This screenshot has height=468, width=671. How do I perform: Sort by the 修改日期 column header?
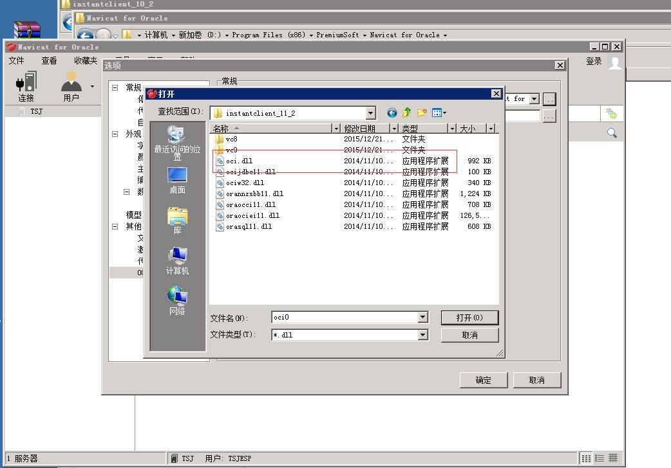(365, 128)
